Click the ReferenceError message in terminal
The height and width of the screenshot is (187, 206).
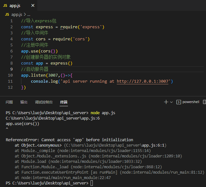tap(70, 140)
